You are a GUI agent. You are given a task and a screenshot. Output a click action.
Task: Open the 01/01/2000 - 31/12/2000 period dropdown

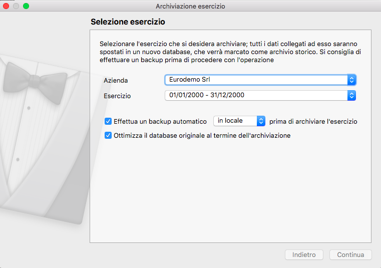coord(255,95)
